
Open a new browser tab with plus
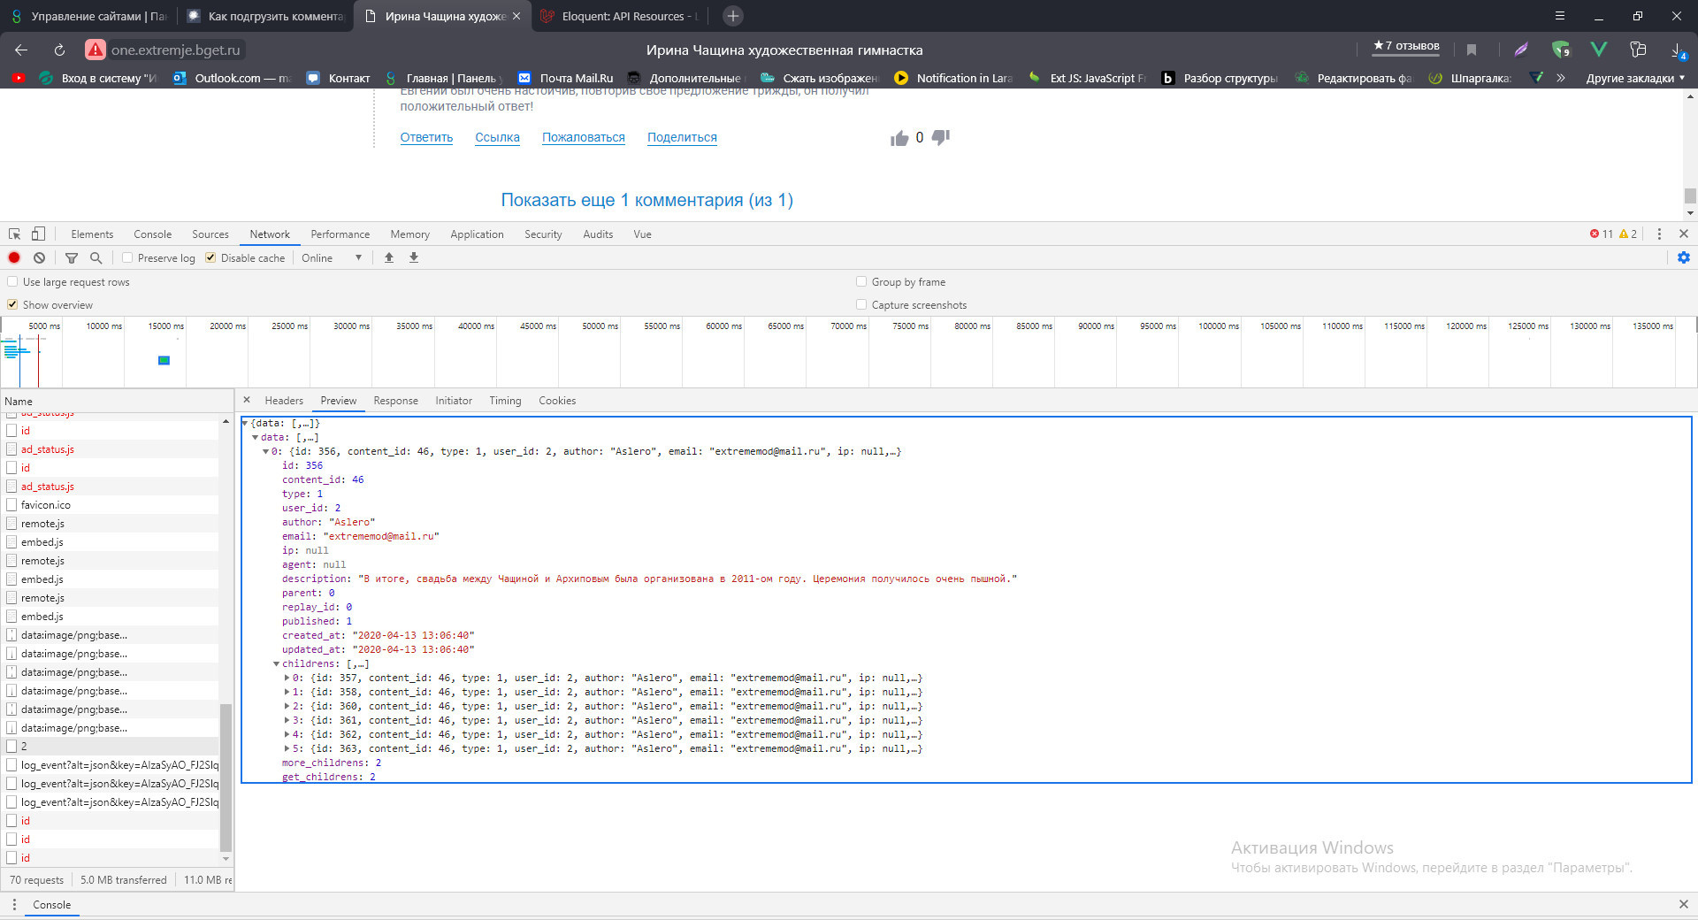[732, 16]
